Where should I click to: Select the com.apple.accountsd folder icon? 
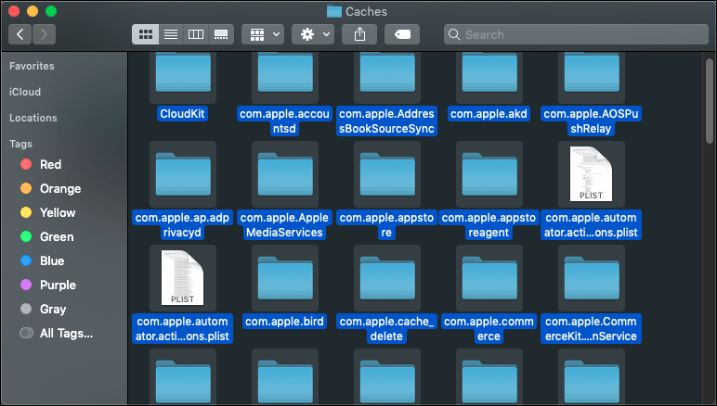[285, 73]
